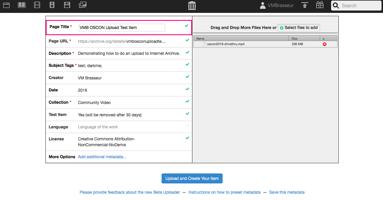This screenshot has width=383, height=201.
Task: Open the Web section icon in top bar
Action: (x=6, y=5)
